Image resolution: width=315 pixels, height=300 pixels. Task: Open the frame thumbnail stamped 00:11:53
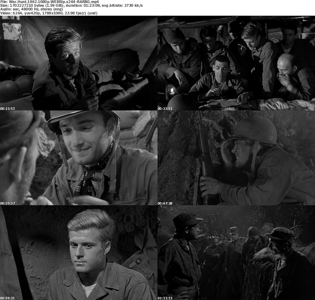point(78,63)
